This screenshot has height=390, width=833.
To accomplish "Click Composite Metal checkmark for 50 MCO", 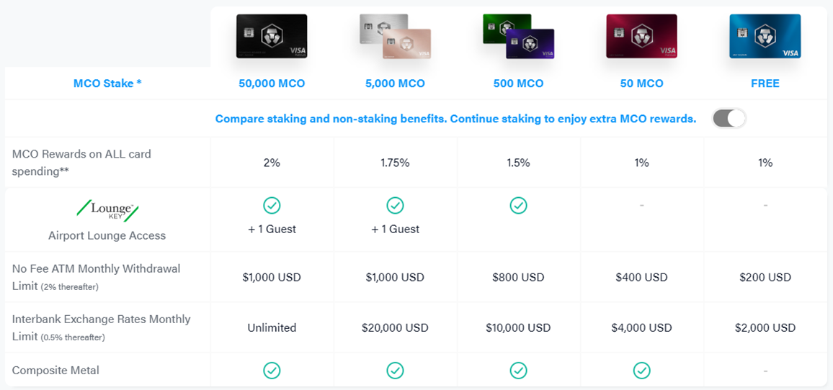I will pos(642,370).
